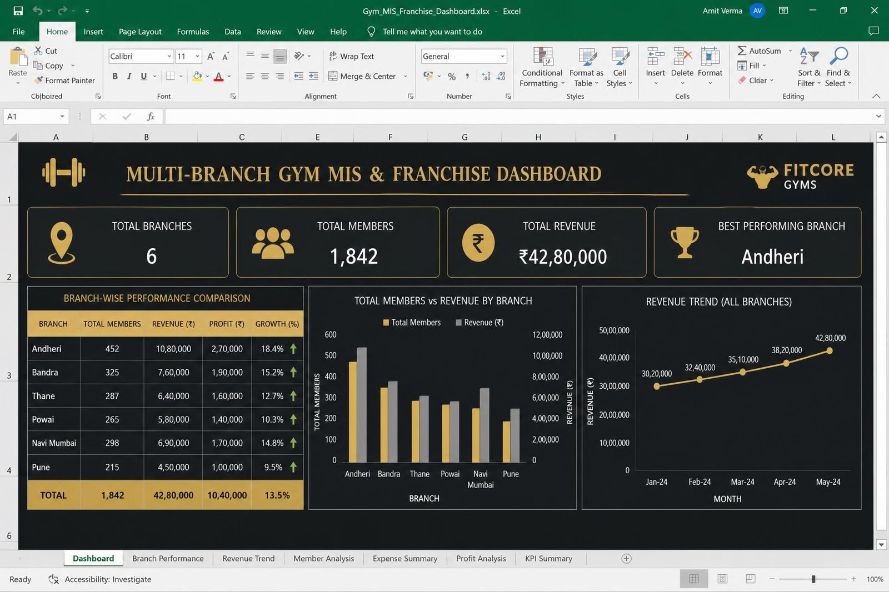Open the File menu
This screenshot has width=889, height=592.
tap(19, 32)
